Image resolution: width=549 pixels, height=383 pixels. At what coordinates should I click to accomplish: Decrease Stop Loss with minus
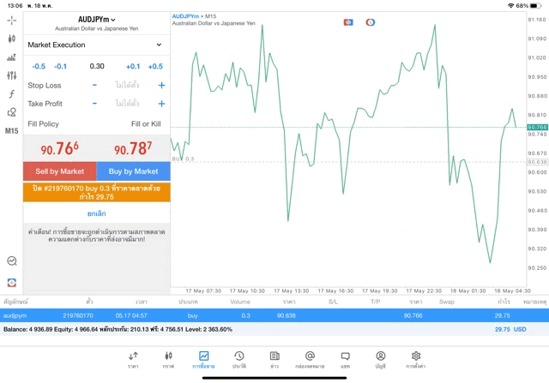point(94,85)
